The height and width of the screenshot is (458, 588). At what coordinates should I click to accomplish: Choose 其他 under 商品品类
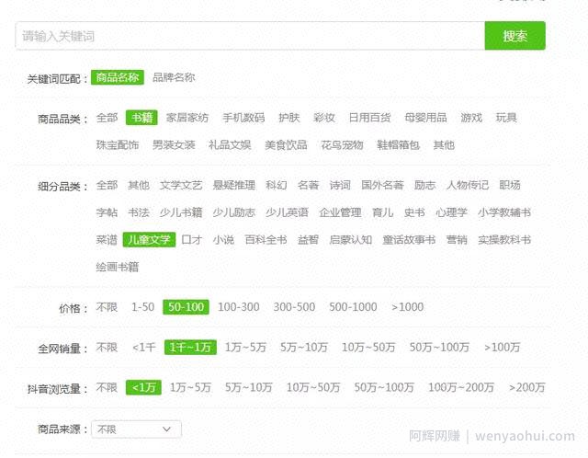[x=444, y=145]
